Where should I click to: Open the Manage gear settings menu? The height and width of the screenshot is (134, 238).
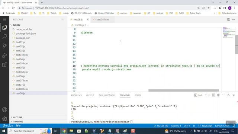pyautogui.click(x=4, y=119)
